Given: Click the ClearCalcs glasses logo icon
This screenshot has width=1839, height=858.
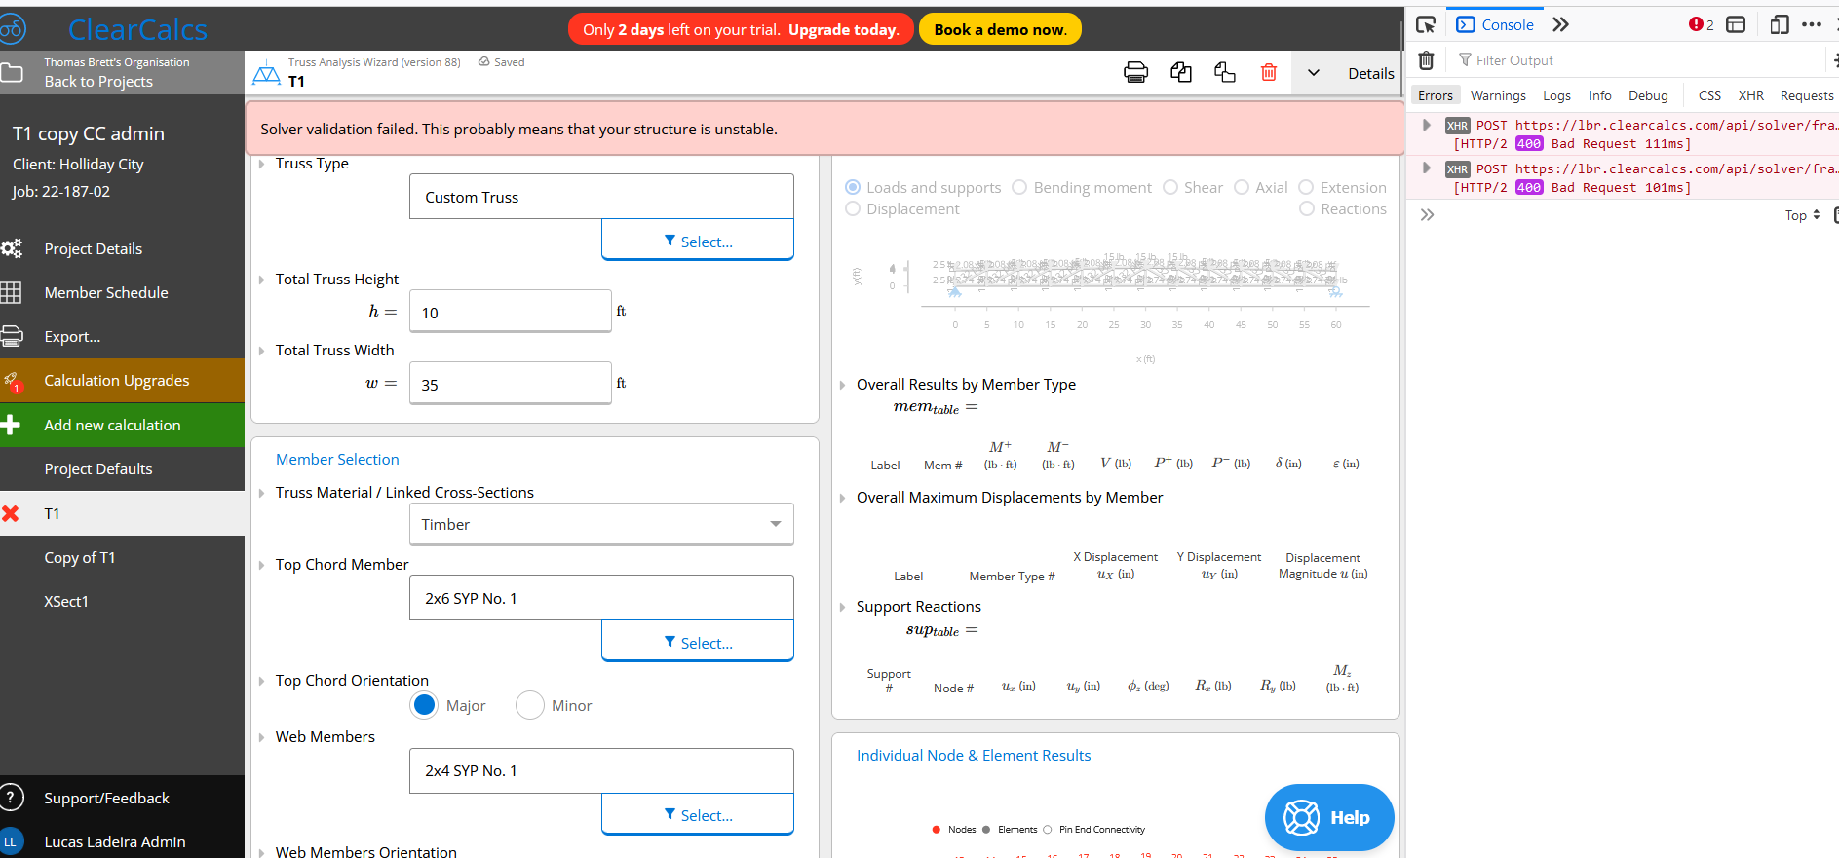Looking at the screenshot, I should (x=13, y=29).
